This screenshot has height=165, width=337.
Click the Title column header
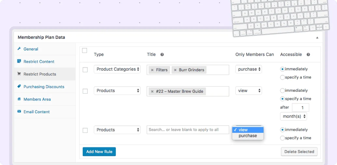(151, 55)
